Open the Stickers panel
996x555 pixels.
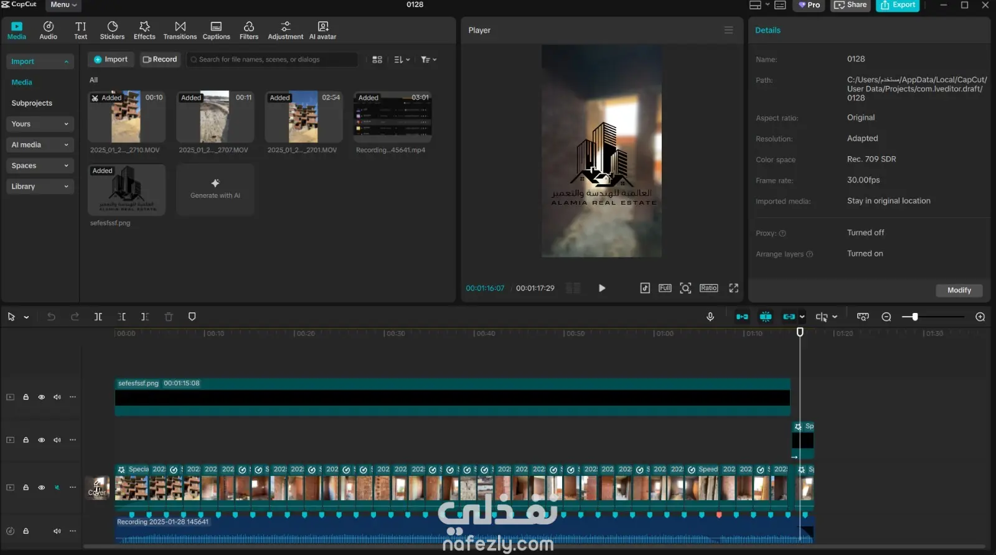tap(112, 30)
